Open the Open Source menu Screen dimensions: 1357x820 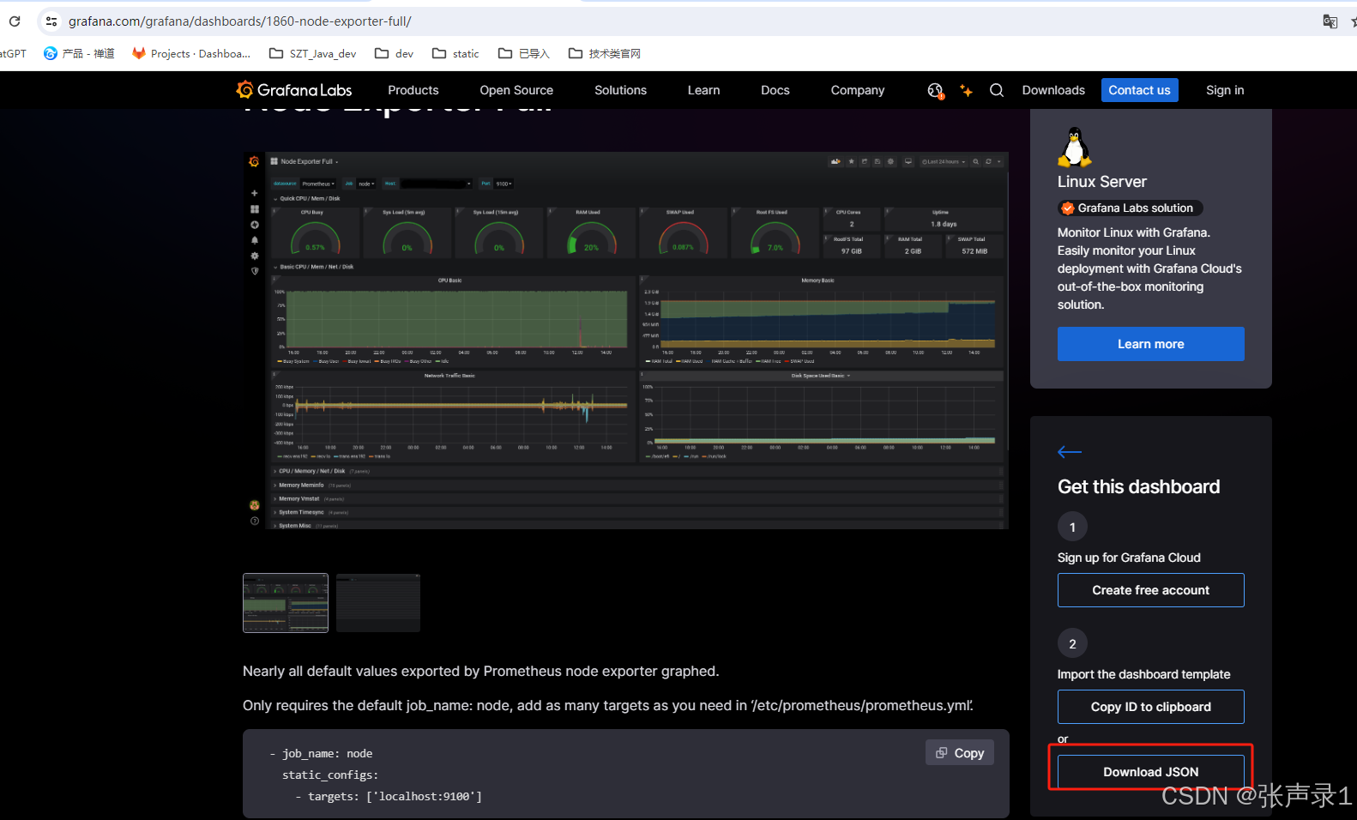coord(516,90)
